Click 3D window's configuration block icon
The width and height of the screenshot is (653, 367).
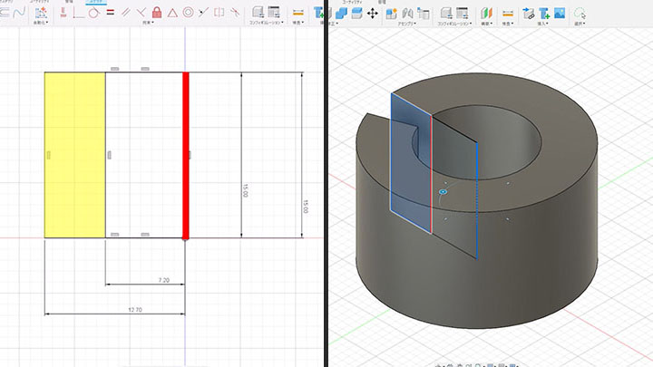click(446, 14)
